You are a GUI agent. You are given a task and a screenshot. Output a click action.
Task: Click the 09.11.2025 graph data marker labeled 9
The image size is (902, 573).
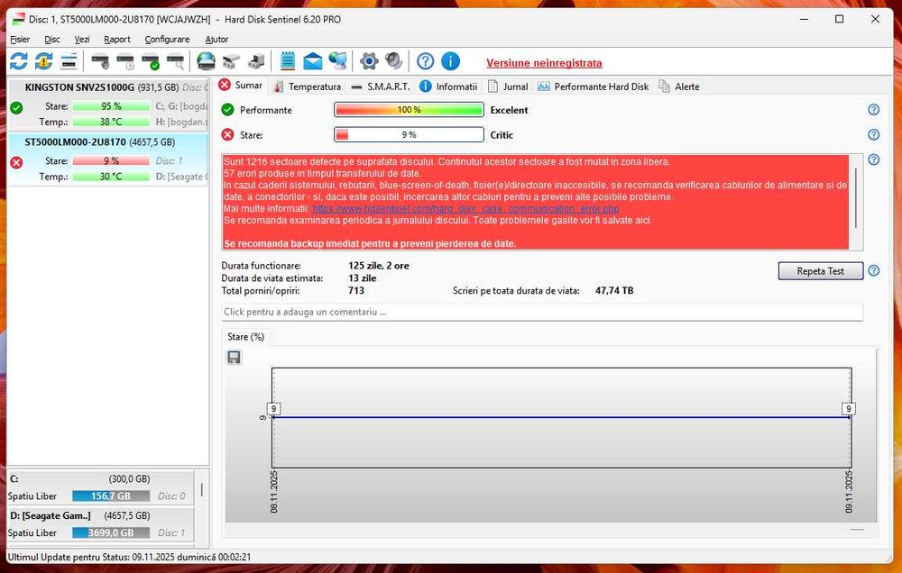coord(849,409)
